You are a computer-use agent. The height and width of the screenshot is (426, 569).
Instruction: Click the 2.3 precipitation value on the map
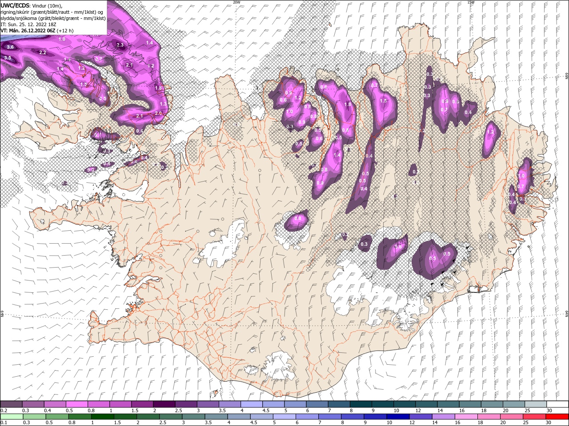[x=120, y=45]
